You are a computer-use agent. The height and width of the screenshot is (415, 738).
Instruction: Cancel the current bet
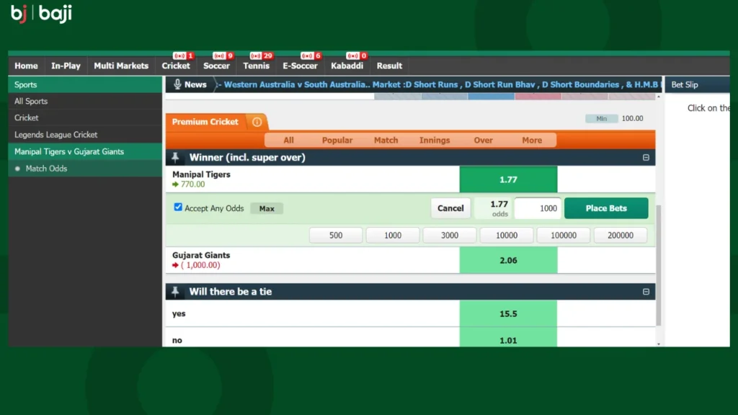pos(450,208)
